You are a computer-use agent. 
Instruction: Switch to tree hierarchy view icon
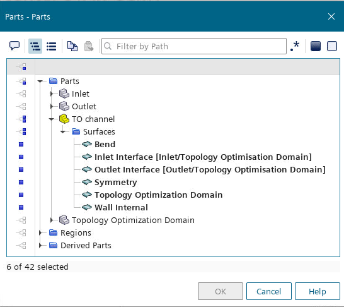[35, 46]
